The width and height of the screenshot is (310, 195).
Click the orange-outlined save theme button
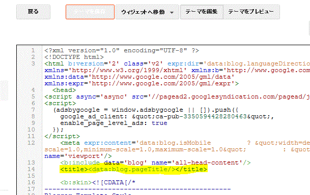coord(90,12)
